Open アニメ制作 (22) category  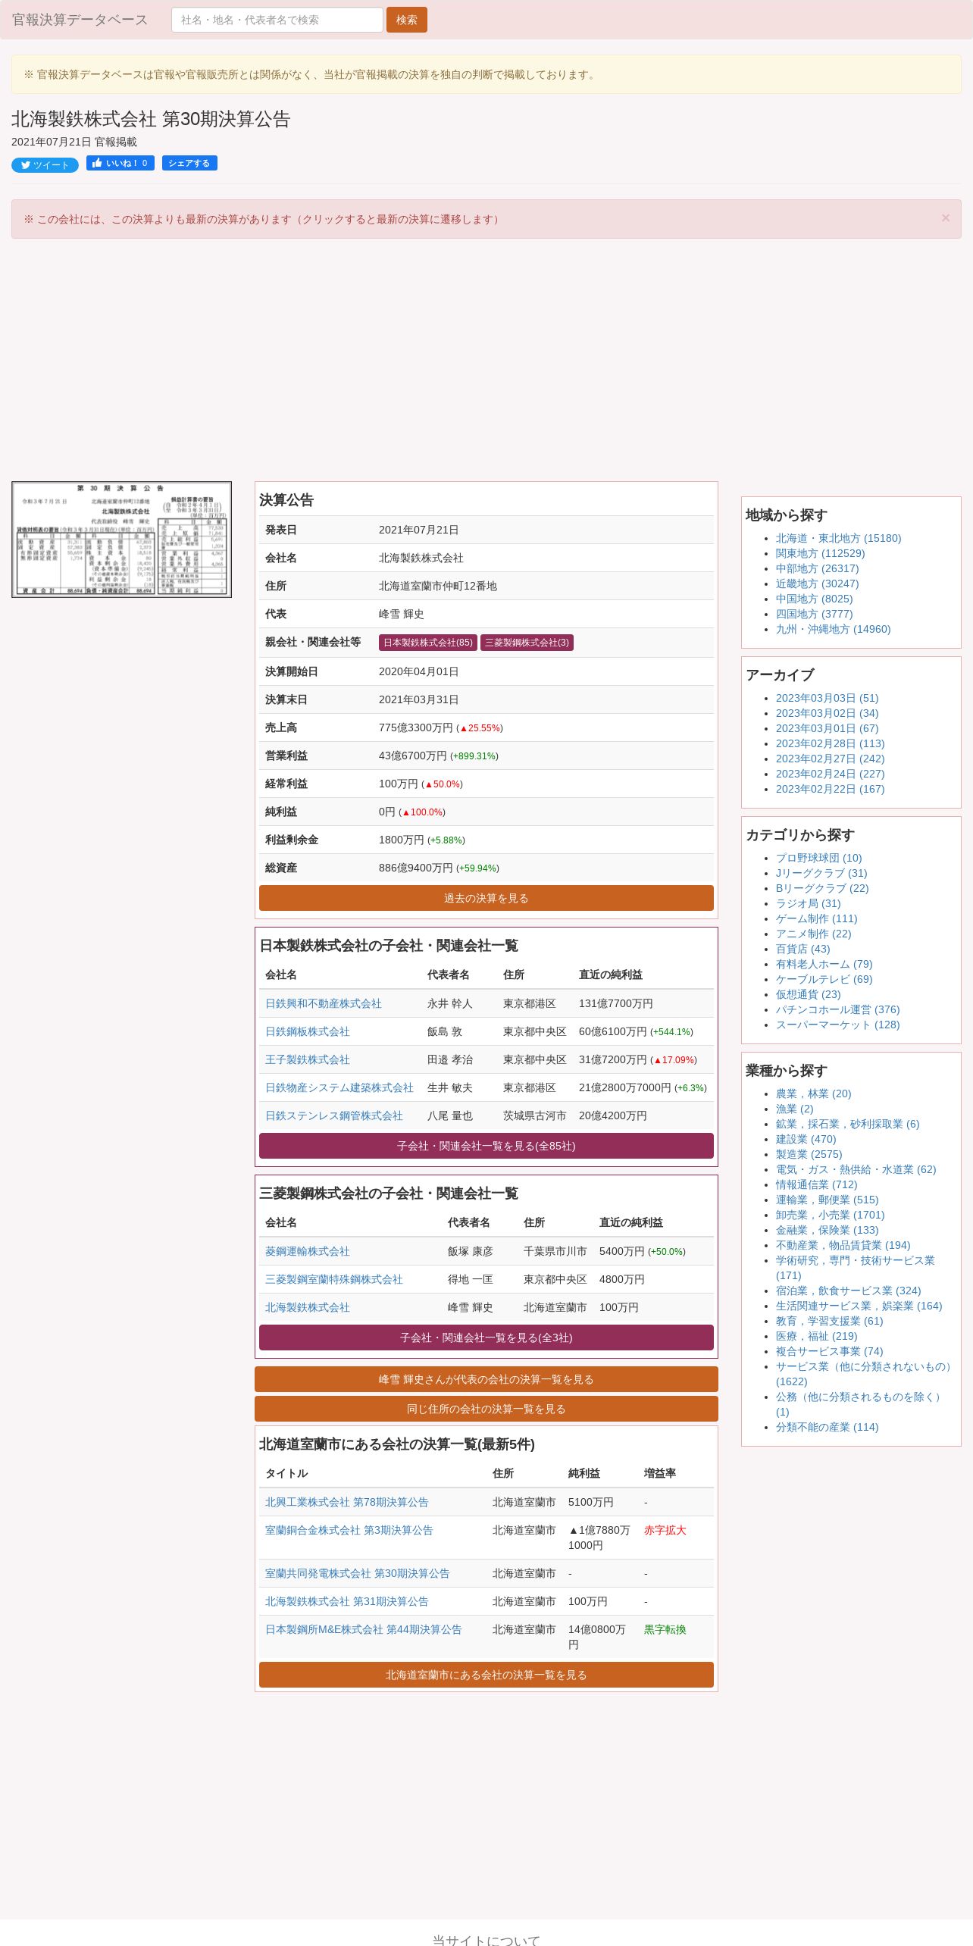coord(814,934)
